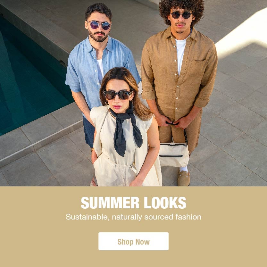
Task: Click the chest pocket on tan shirt
Action: [198, 68]
